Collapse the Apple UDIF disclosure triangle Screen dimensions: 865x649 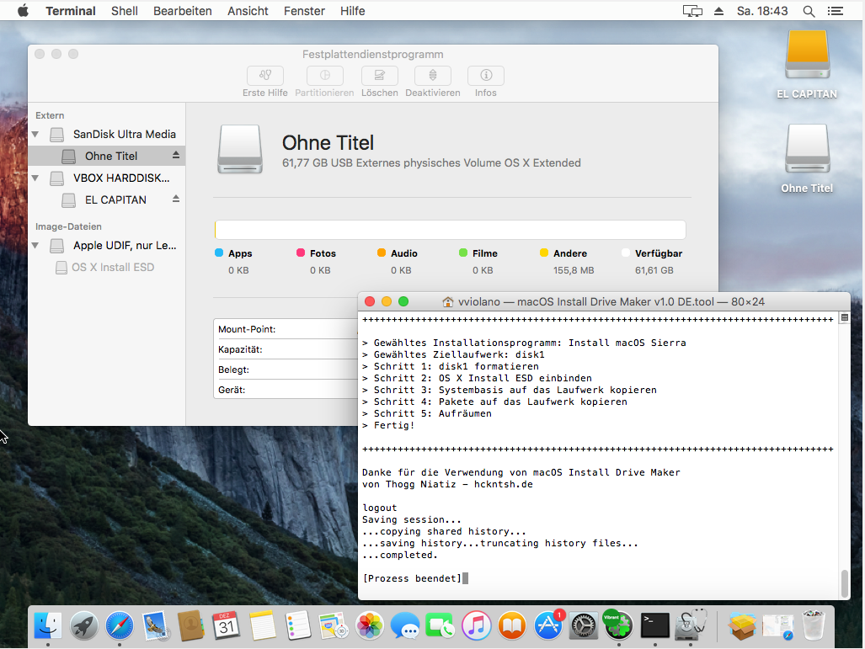pos(35,245)
